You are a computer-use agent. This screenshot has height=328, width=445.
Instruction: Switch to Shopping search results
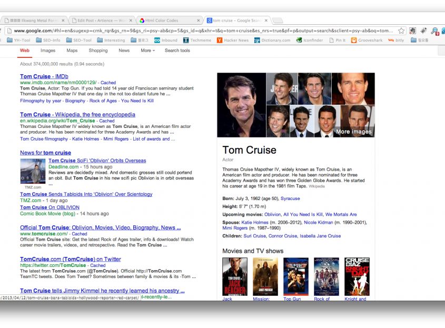pos(98,51)
